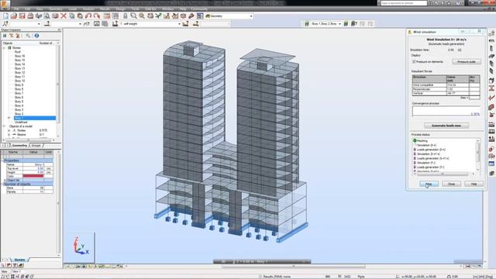The image size is (496, 279).
Task: Expand the Nodes entry under Objects of a model
Action: coord(9,130)
